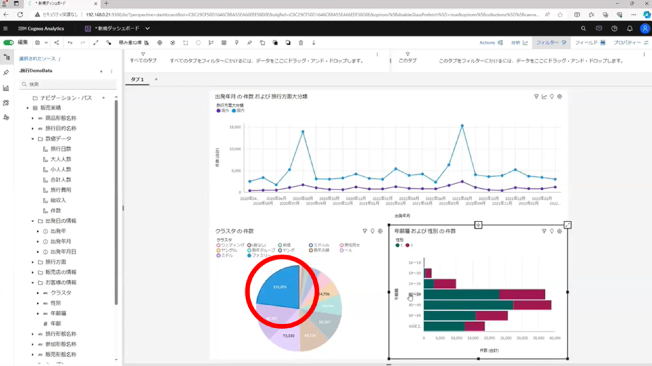
Task: Click the share icon in the toolbar
Action: 57,43
